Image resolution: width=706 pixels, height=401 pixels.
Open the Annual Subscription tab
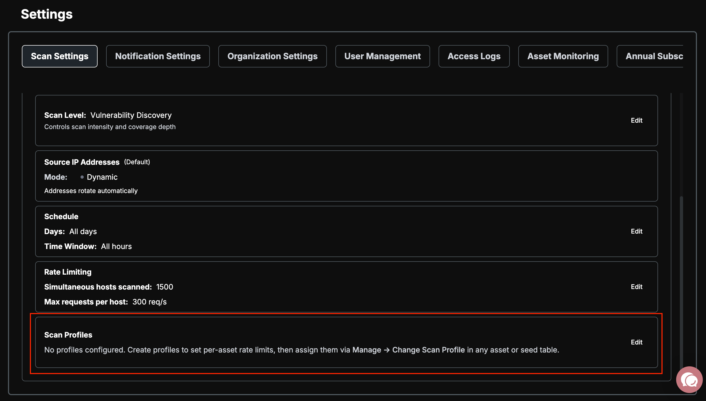click(650, 56)
